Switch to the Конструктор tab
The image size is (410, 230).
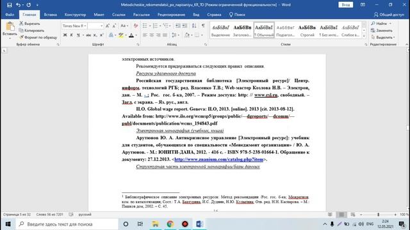click(76, 15)
